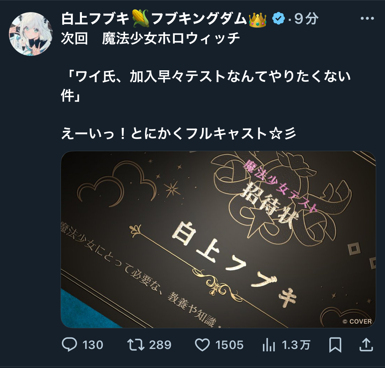Open the reply icon with 130 comments
The width and height of the screenshot is (385, 368).
click(x=69, y=344)
